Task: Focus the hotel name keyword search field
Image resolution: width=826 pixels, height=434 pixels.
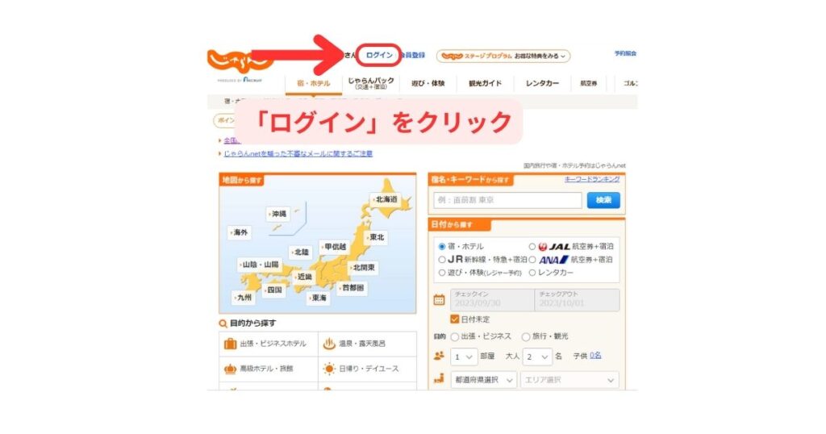Action: (508, 200)
